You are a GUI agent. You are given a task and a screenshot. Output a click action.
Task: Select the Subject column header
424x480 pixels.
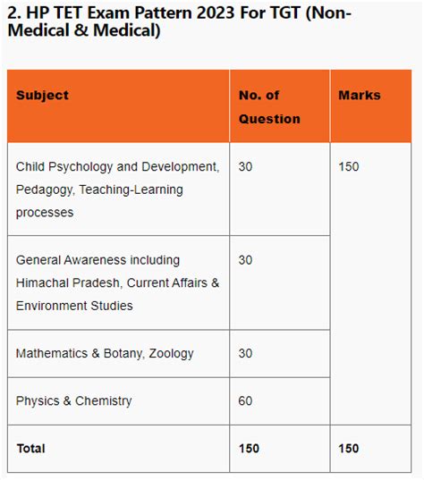[x=118, y=105]
